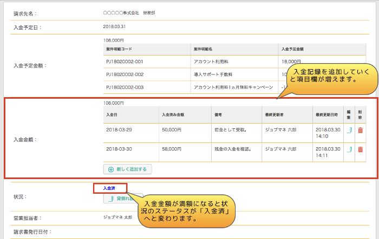Click the 編集 column header
Viewport: 379px width, 239px height.
(x=349, y=115)
